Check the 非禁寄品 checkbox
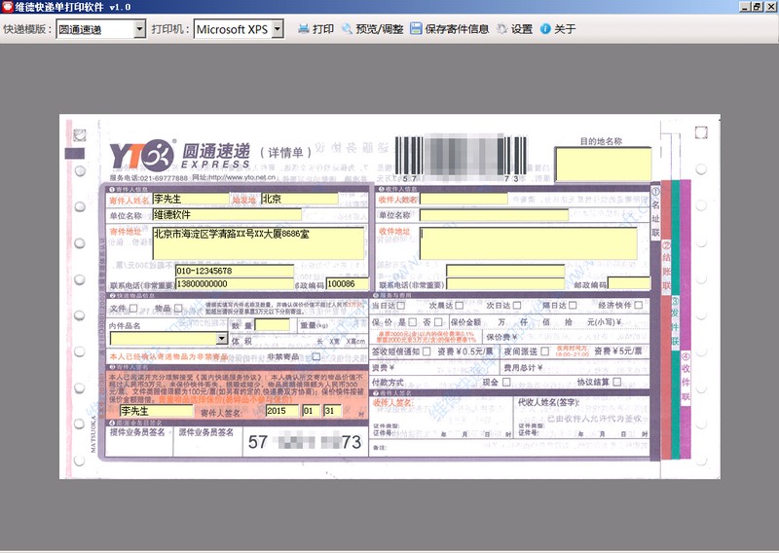The height and width of the screenshot is (553, 779). click(x=315, y=356)
